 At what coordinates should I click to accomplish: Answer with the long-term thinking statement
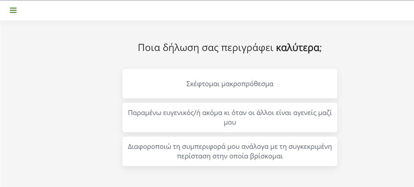229,84
